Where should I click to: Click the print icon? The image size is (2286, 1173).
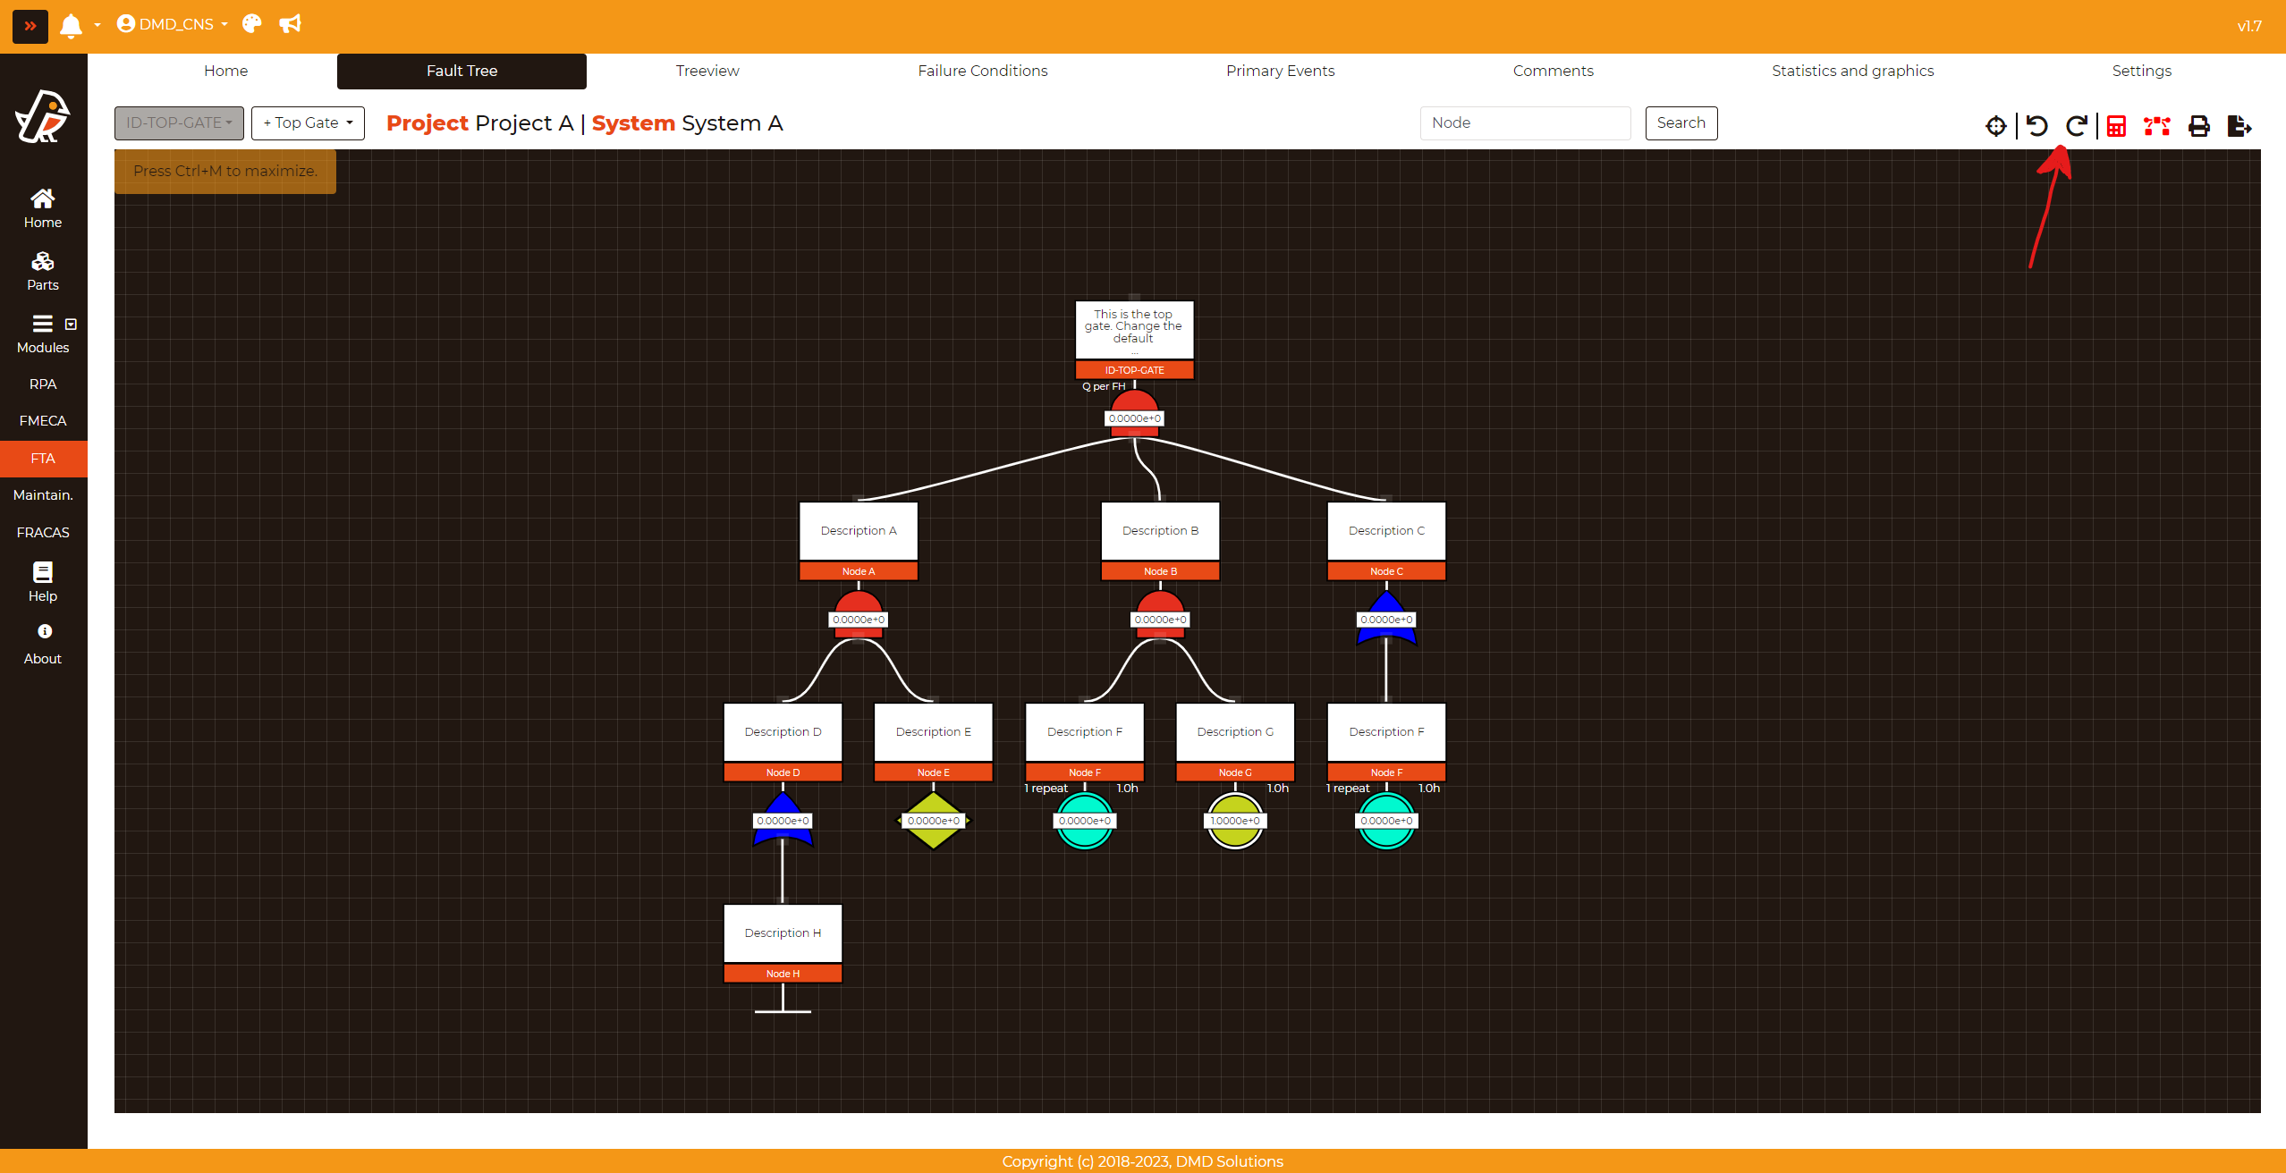click(x=2198, y=126)
